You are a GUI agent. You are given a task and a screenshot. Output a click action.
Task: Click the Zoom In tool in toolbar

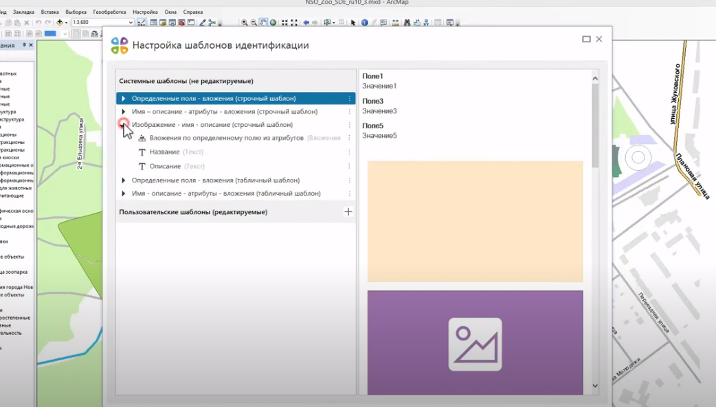[245, 23]
